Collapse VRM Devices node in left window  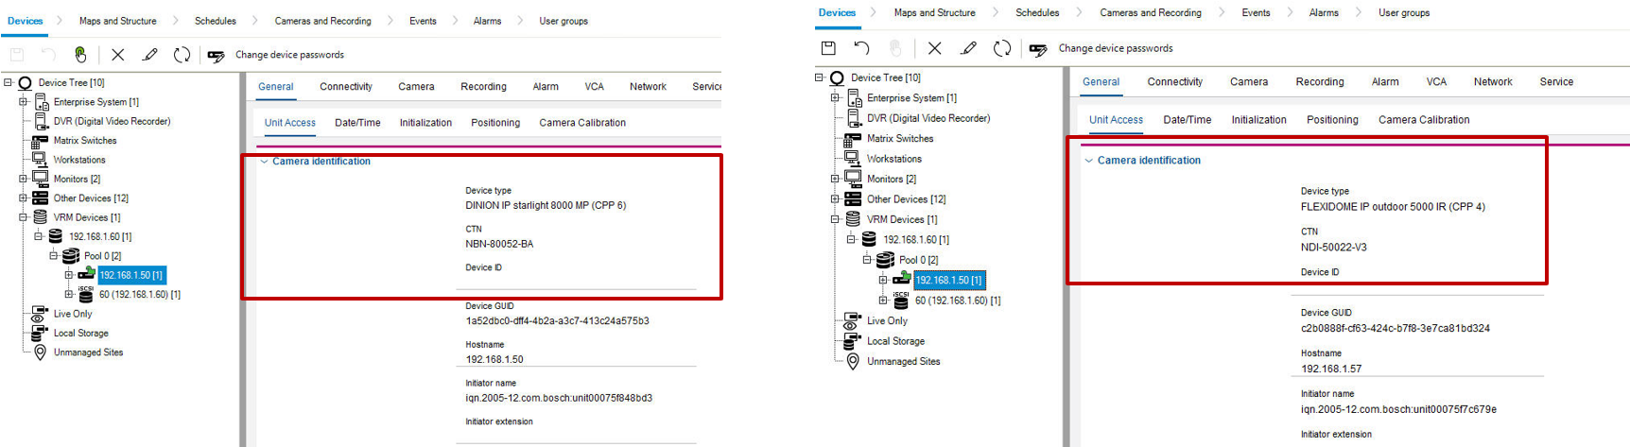click(x=23, y=217)
